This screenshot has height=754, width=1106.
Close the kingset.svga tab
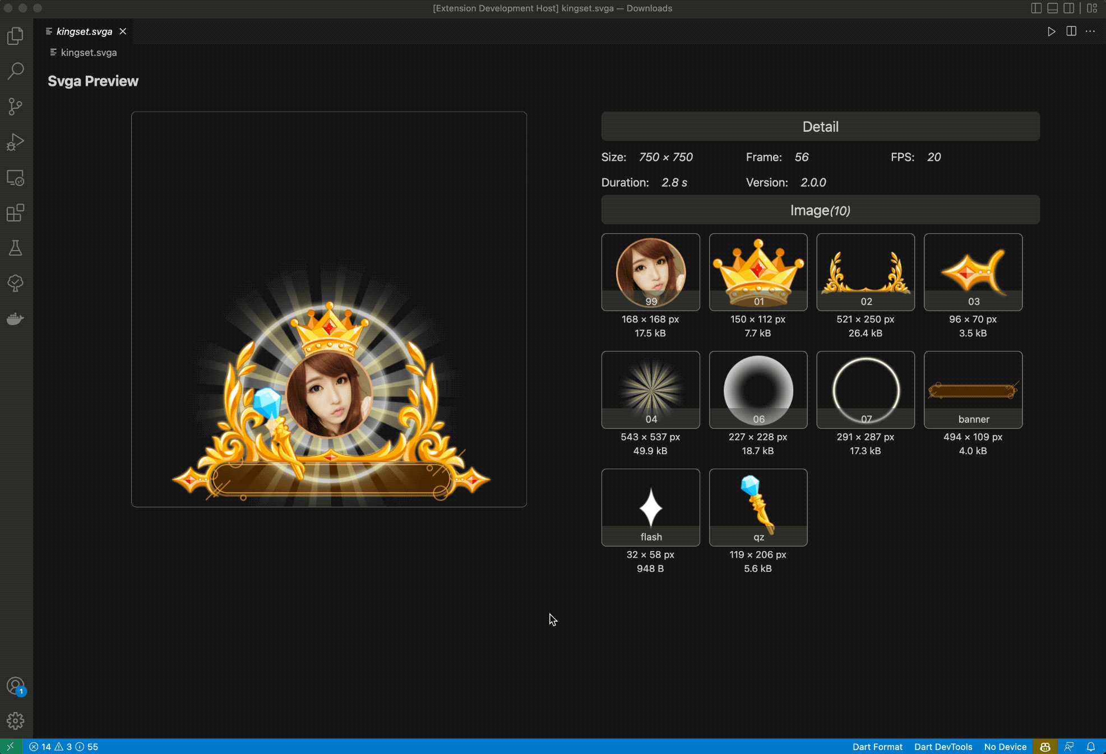point(123,31)
